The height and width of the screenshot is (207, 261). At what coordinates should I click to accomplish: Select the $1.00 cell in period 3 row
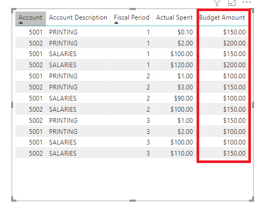coord(185,121)
